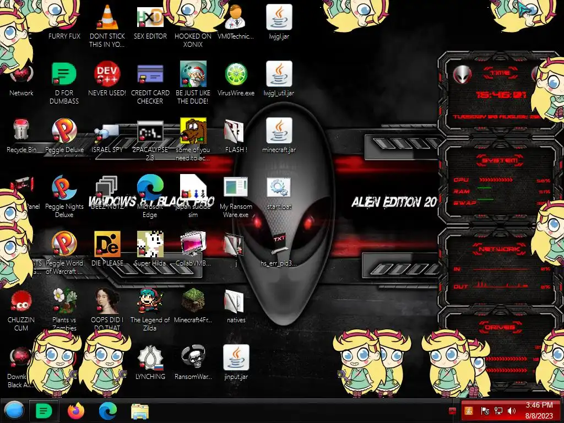Launch the CHUZZIN CUM shortcut
Image resolution: width=564 pixels, height=423 pixels.
(21, 301)
